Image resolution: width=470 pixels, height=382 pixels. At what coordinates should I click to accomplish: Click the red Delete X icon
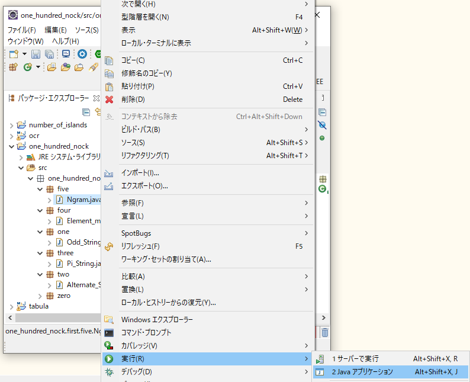pos(109,99)
